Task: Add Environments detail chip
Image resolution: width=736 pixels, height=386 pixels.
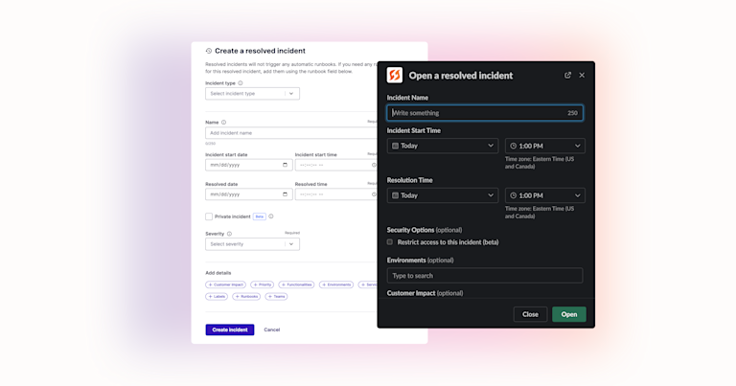Action: [336, 284]
